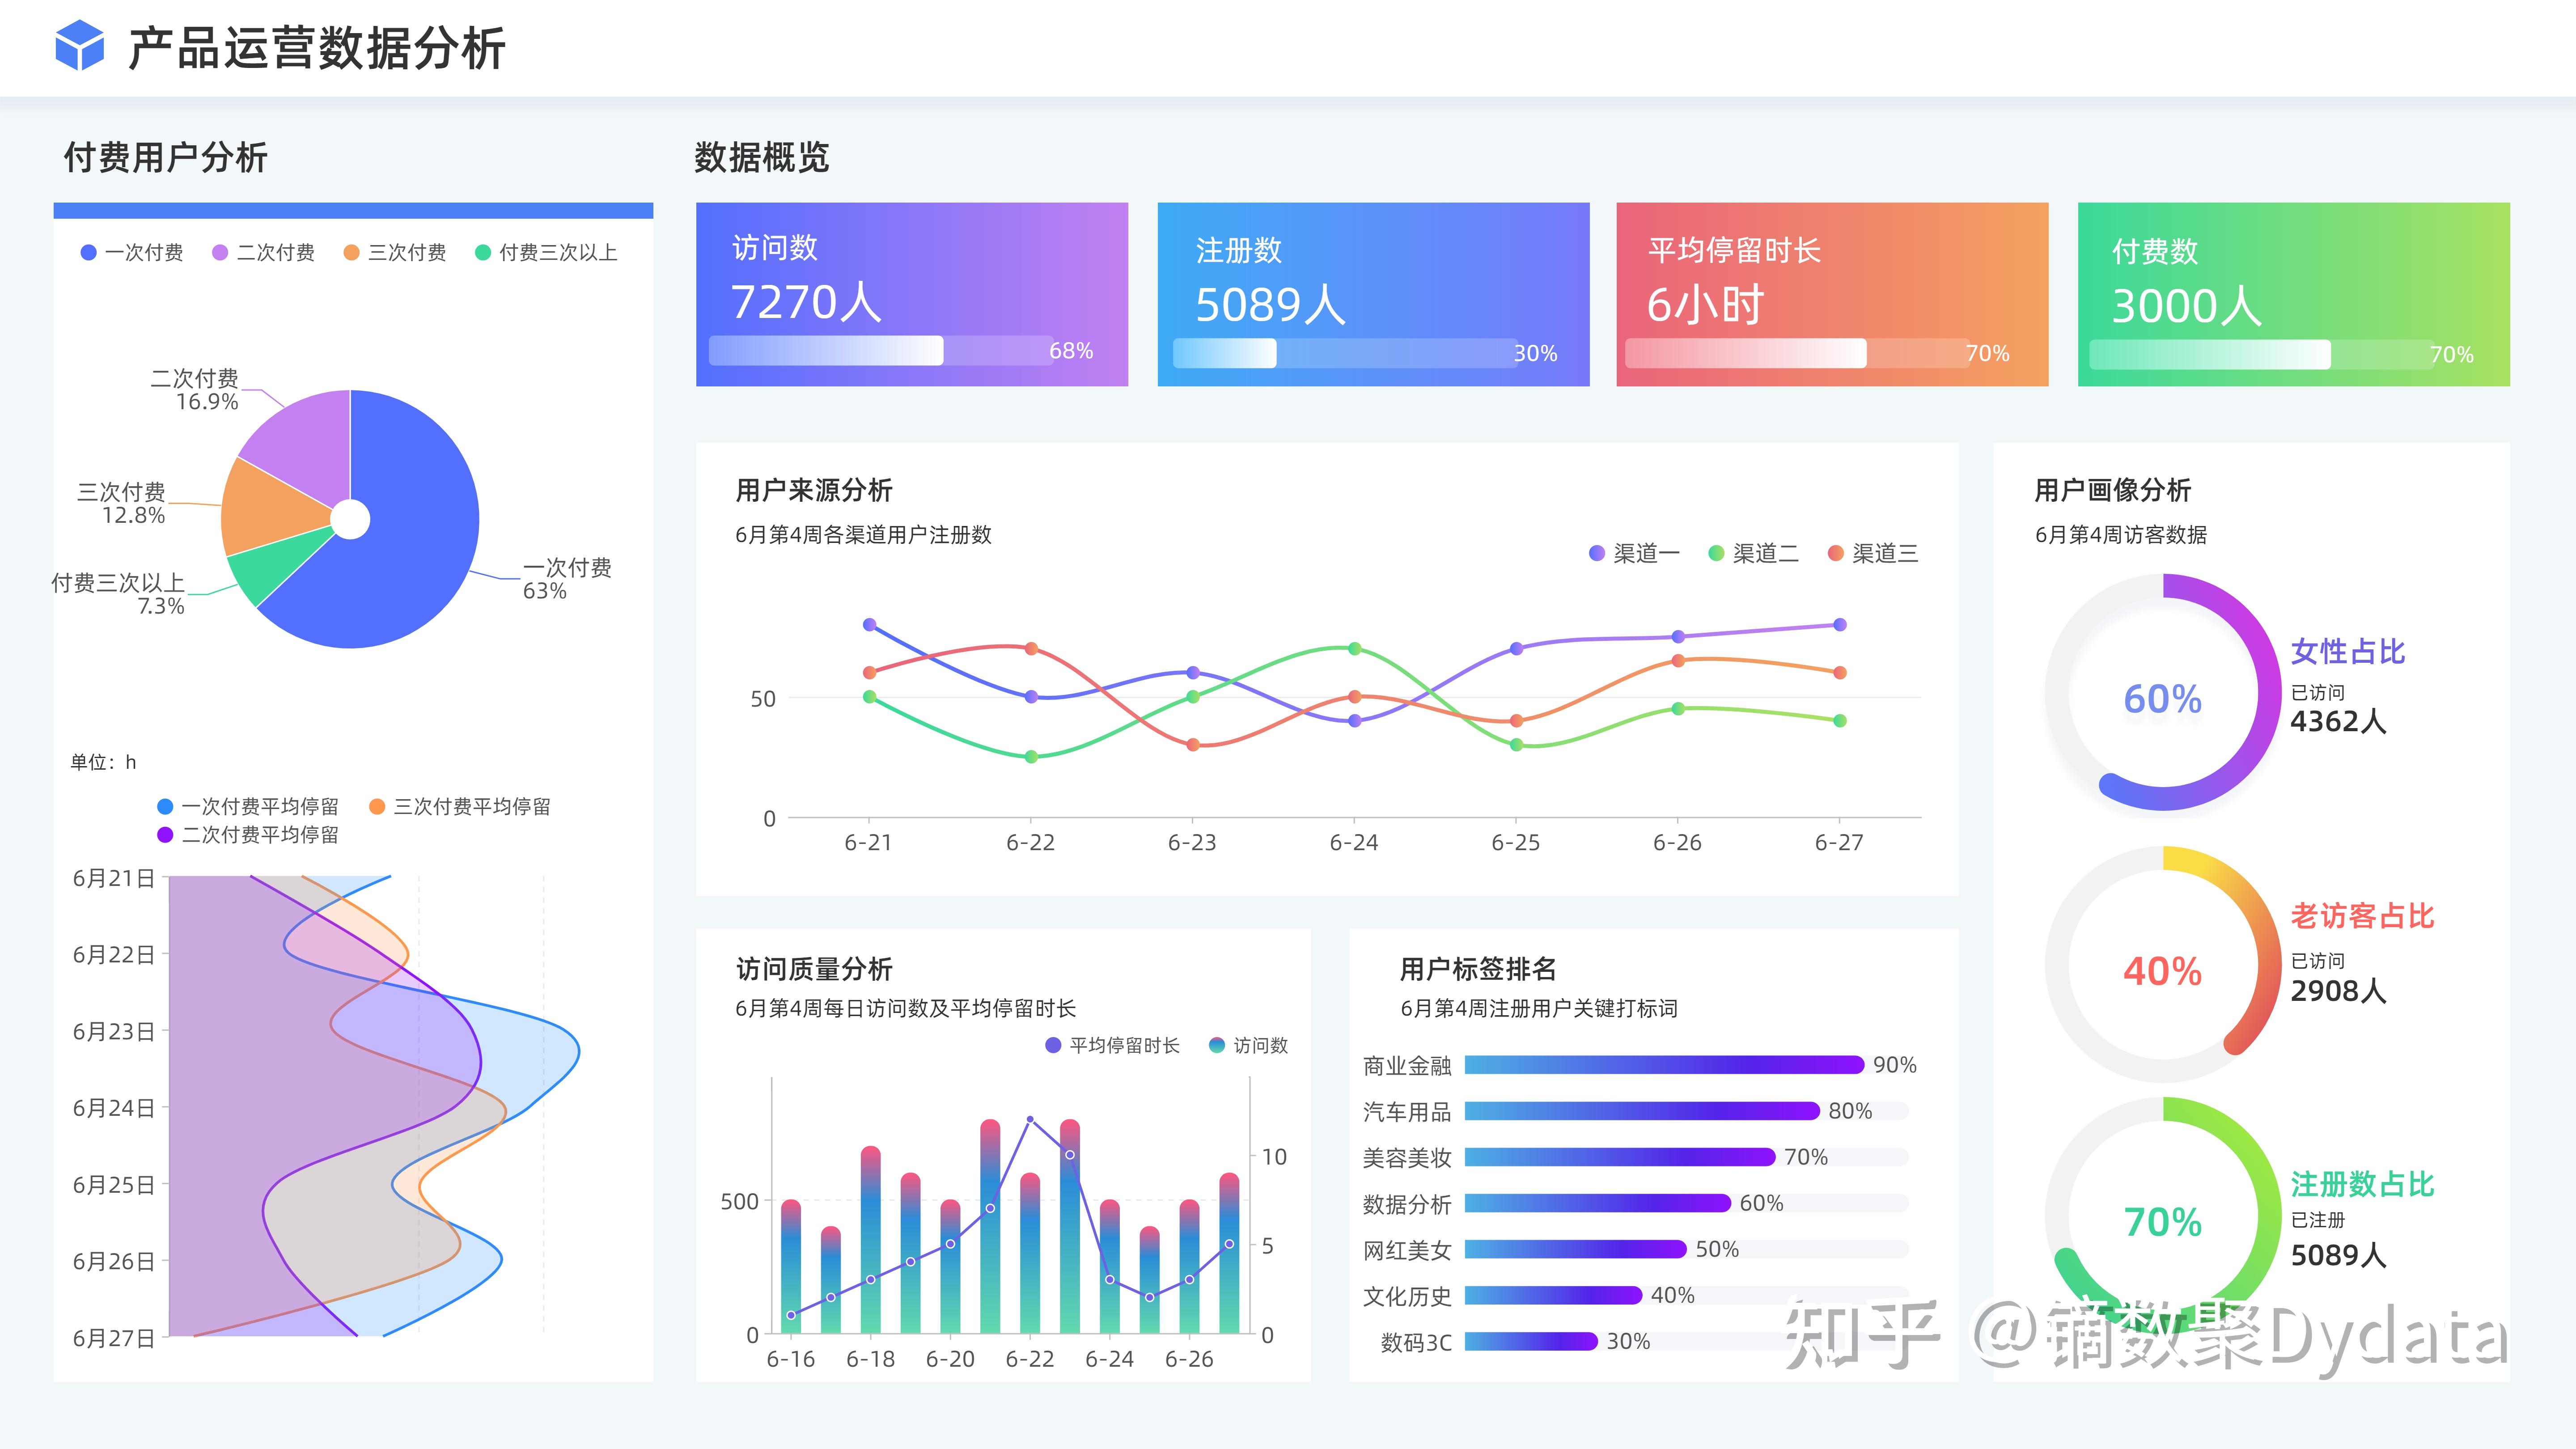Click the 网红美女 50% bar
The height and width of the screenshot is (1449, 2576).
(1576, 1249)
